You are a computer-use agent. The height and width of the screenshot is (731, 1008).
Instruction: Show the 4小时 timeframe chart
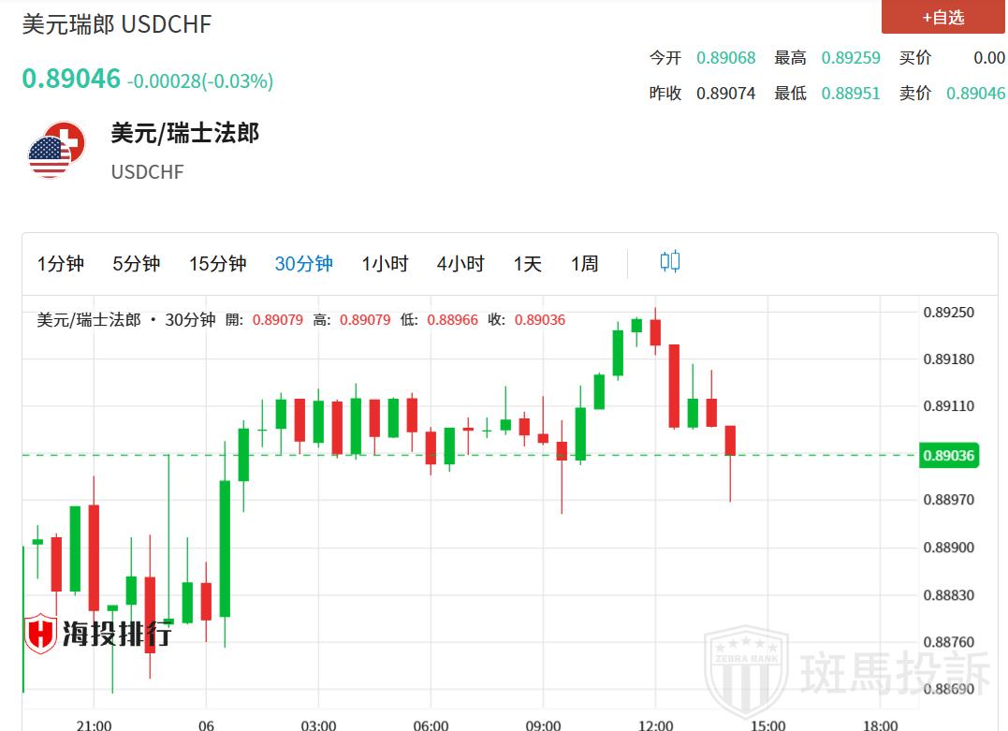pyautogui.click(x=460, y=264)
